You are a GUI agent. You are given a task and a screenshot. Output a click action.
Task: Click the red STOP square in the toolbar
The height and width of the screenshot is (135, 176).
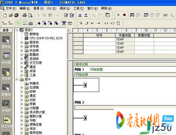click(x=124, y=15)
